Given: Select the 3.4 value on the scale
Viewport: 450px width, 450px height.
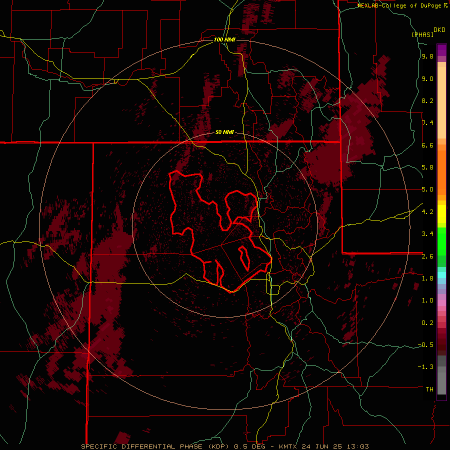Looking at the screenshot, I should (427, 233).
